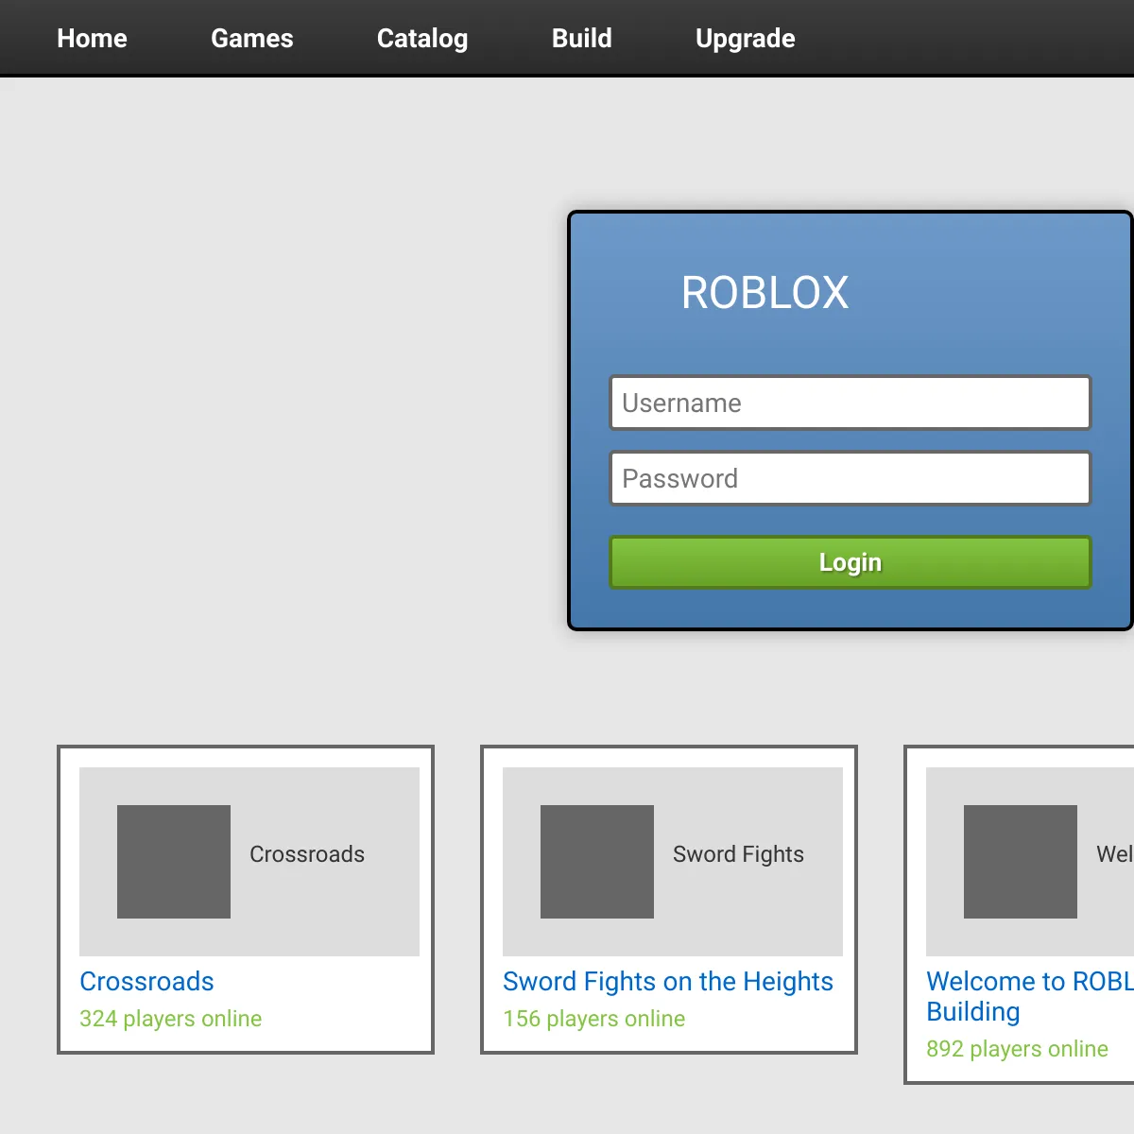Click the gray Sword Fights label in thumbnail
Viewport: 1134px width, 1134px height.
[738, 854]
